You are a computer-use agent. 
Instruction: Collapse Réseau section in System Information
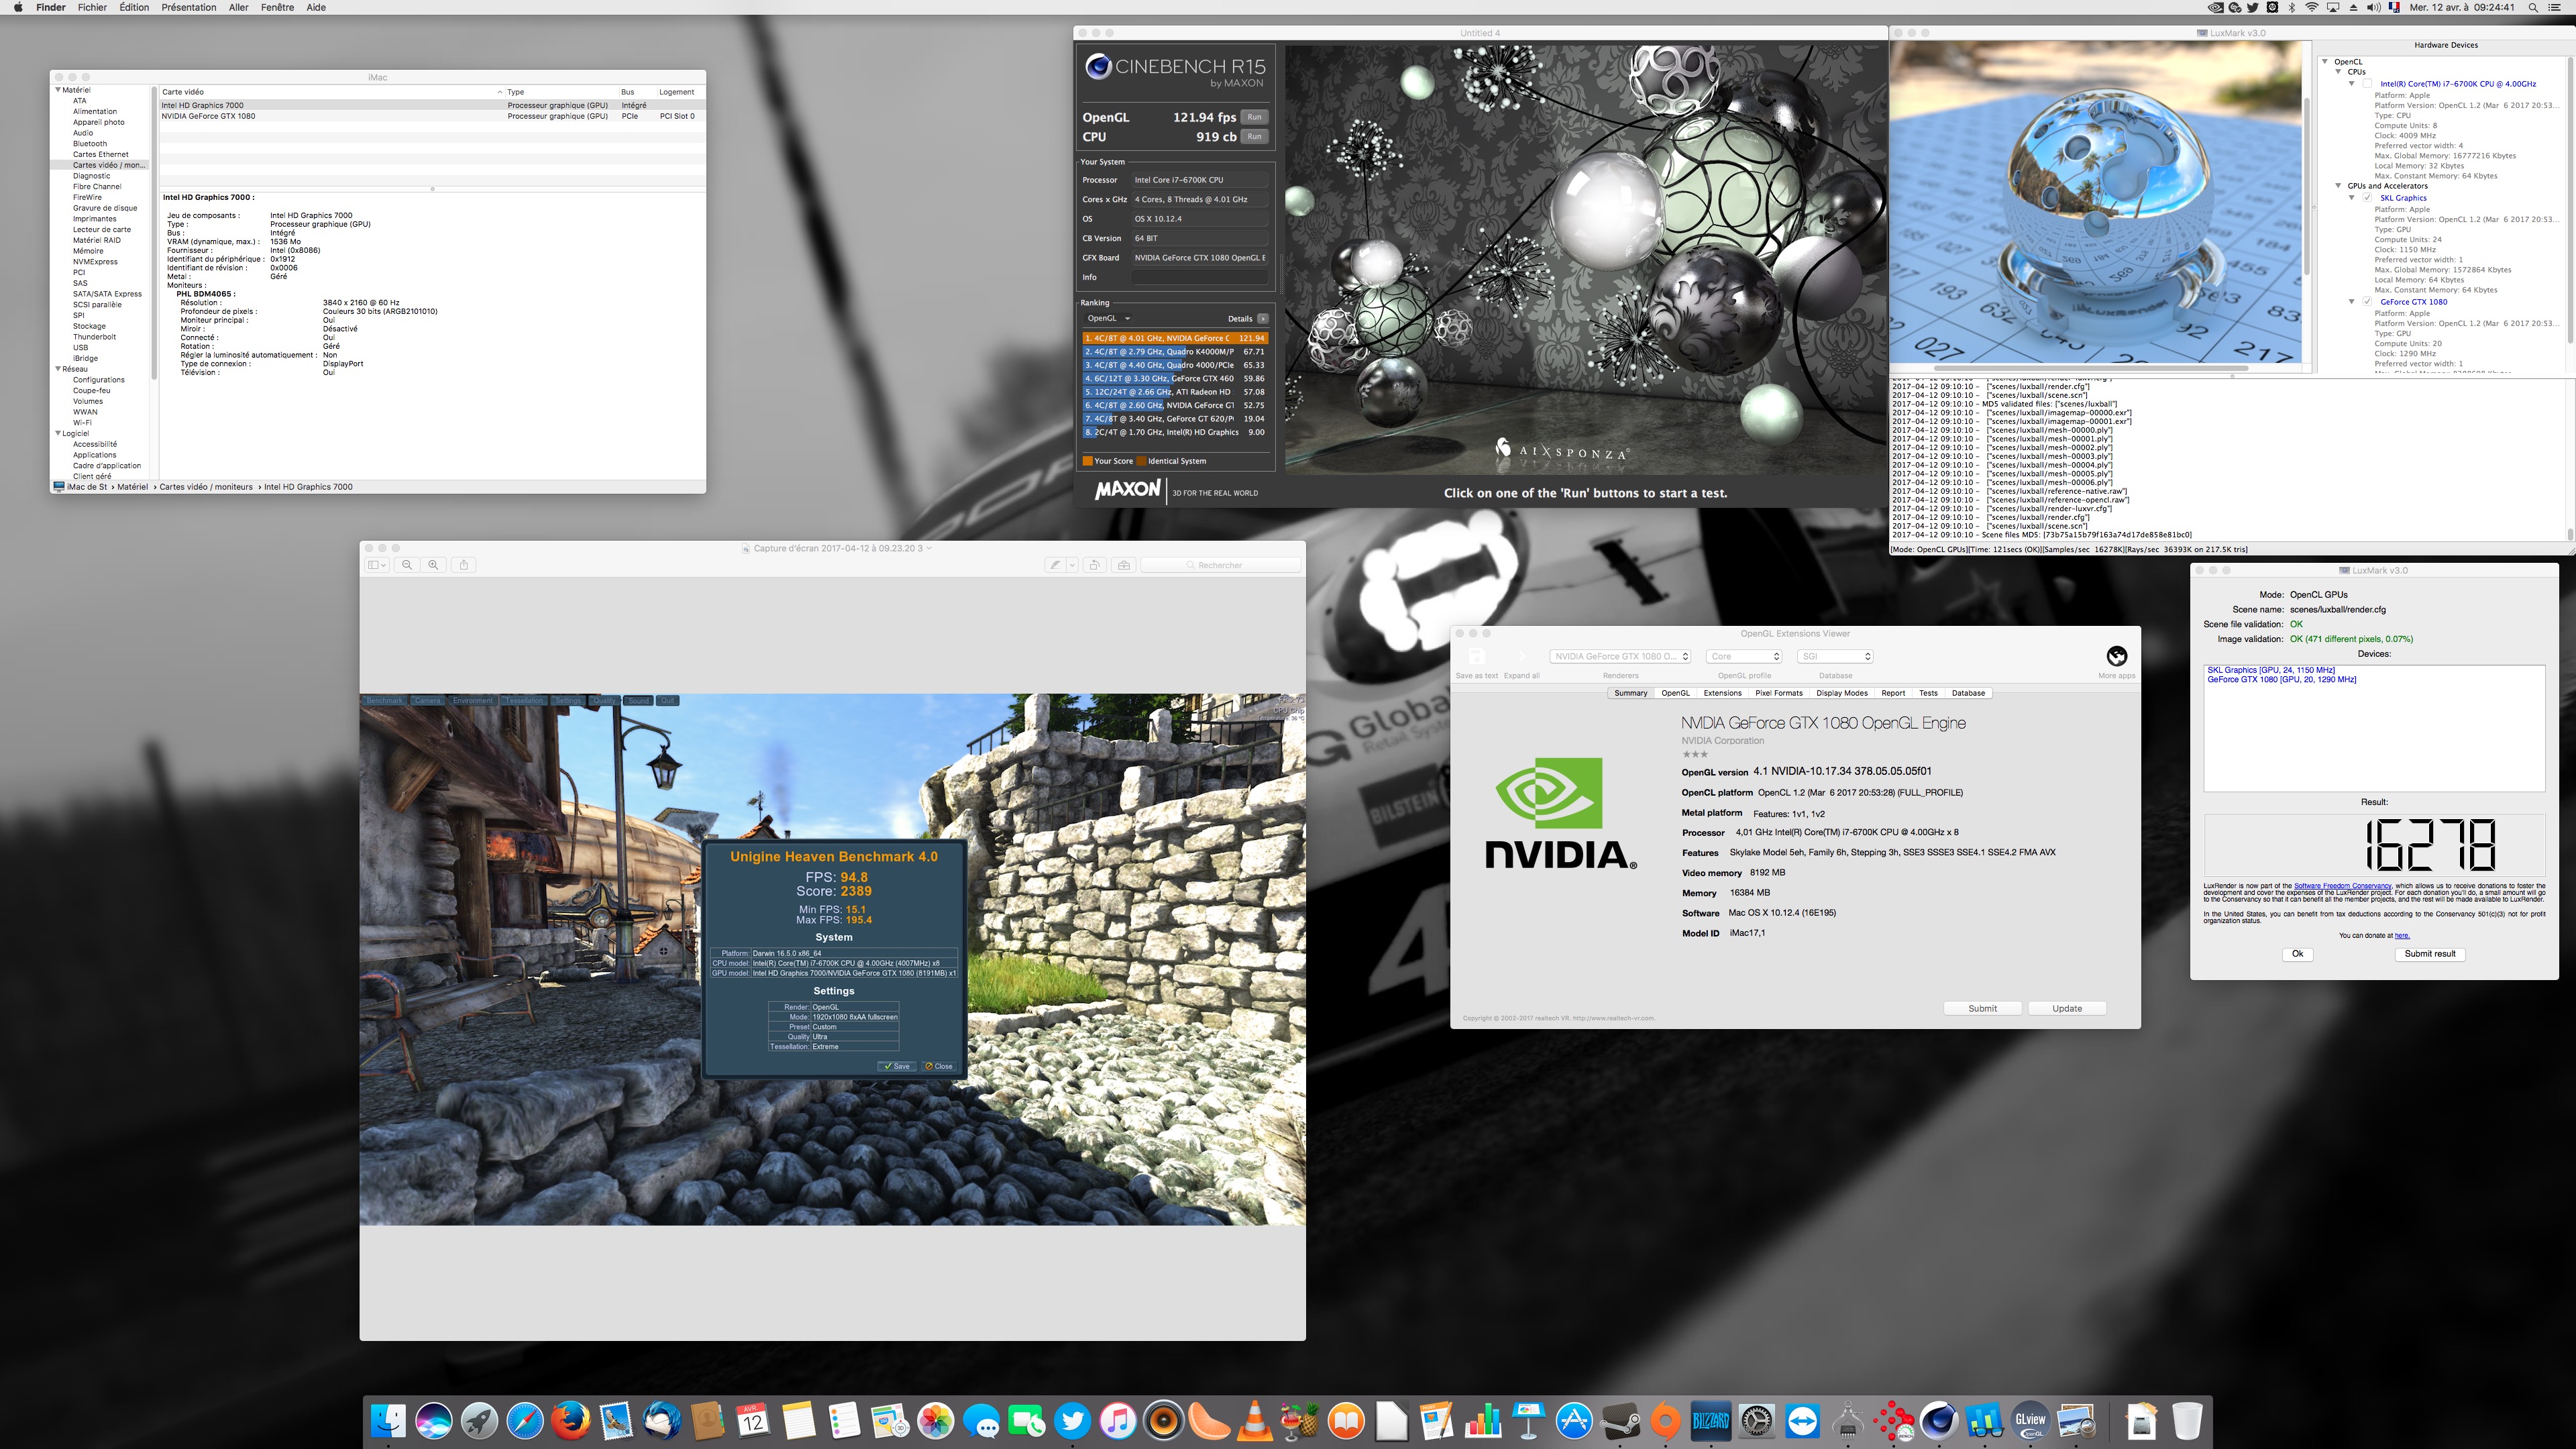point(58,369)
